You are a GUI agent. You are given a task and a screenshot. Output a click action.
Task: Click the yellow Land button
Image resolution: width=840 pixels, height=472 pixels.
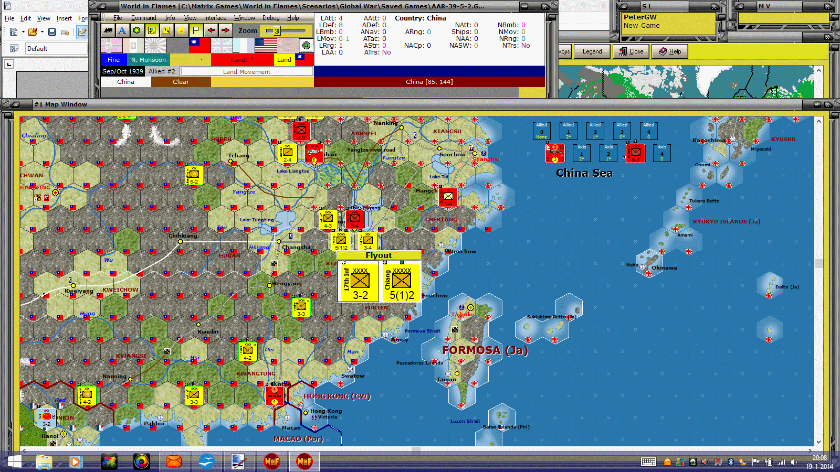pyautogui.click(x=284, y=60)
